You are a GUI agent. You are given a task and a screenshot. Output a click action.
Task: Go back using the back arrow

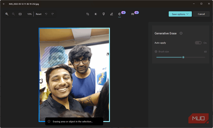(x=4, y=4)
